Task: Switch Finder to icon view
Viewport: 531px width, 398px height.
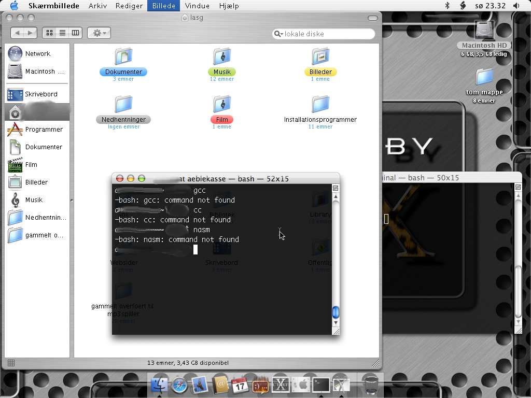Action: click(x=49, y=33)
